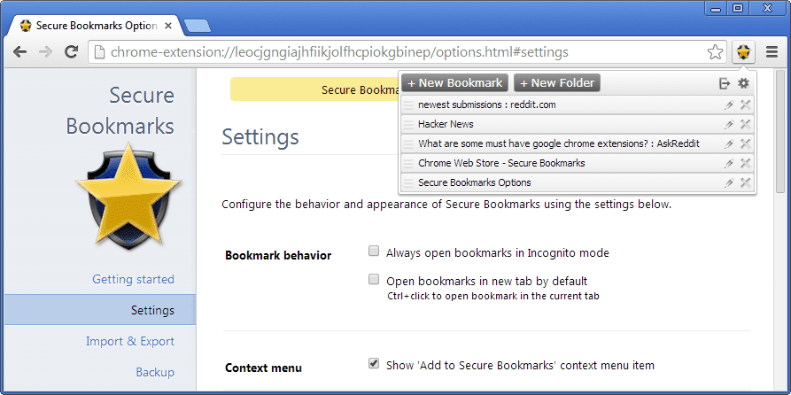Star this page in the address bar
791x395 pixels.
coord(715,52)
